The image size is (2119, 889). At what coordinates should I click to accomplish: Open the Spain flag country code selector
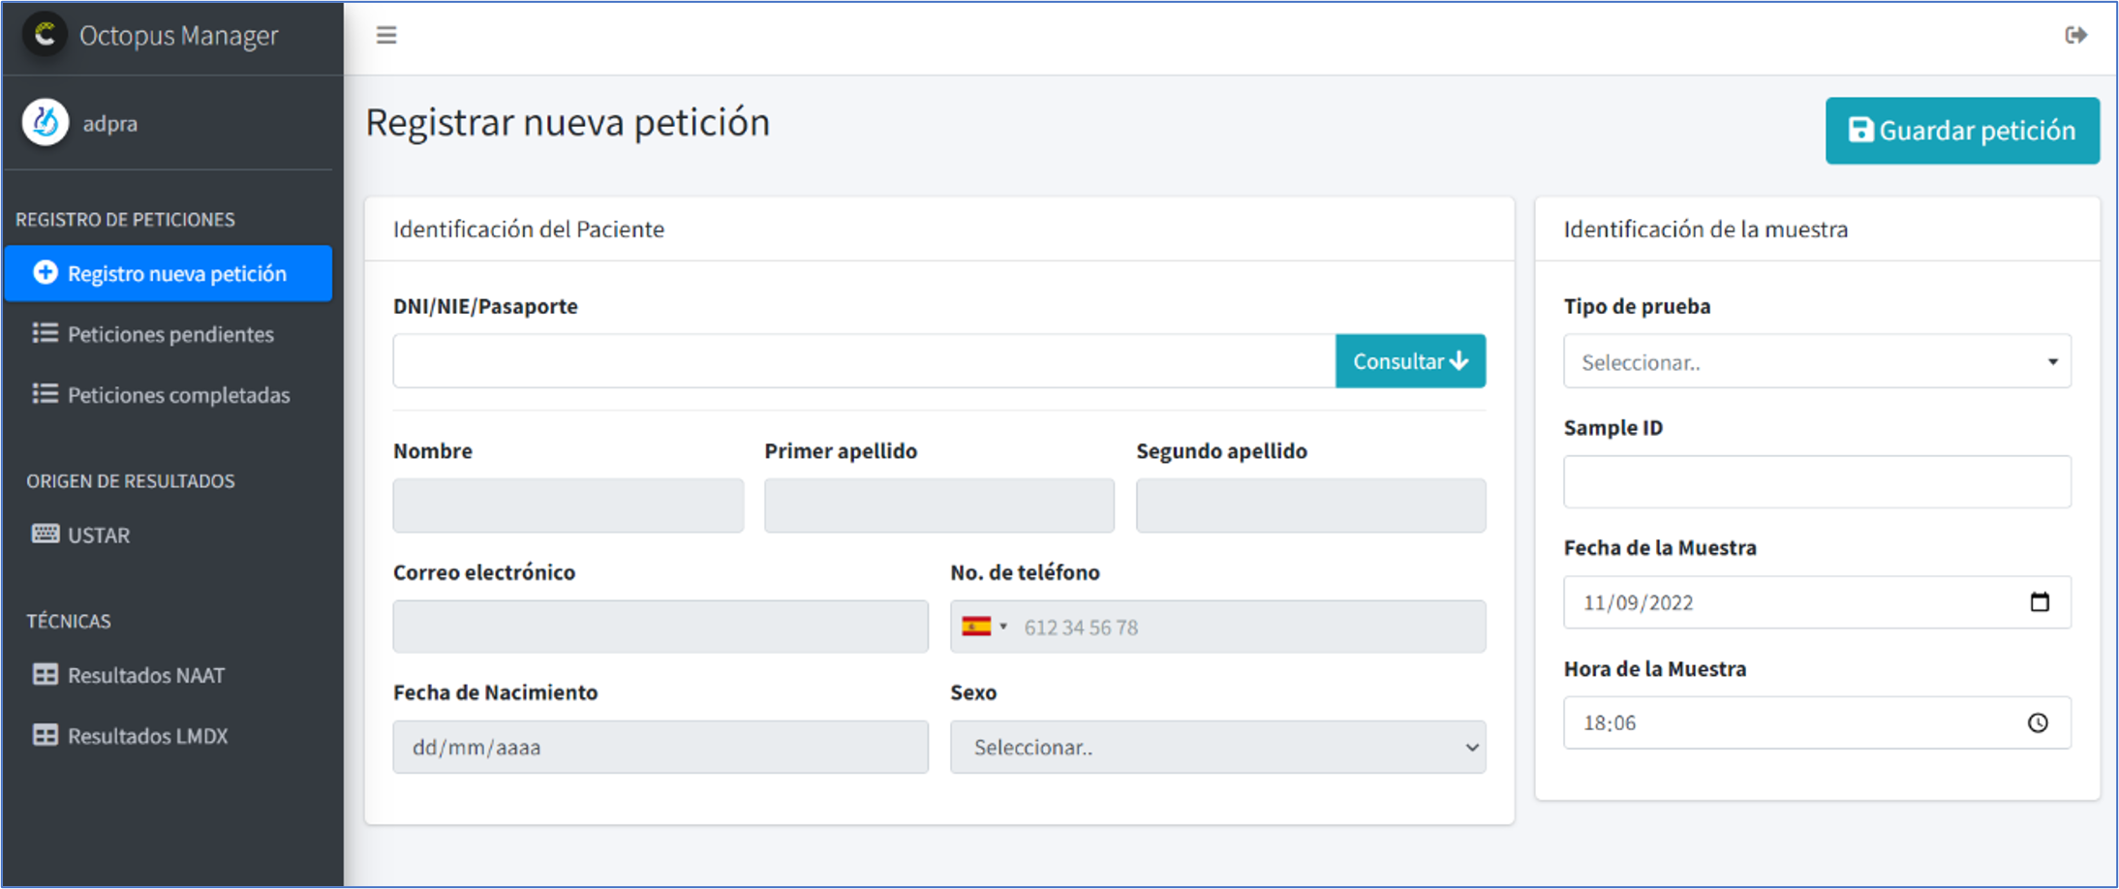click(x=984, y=627)
